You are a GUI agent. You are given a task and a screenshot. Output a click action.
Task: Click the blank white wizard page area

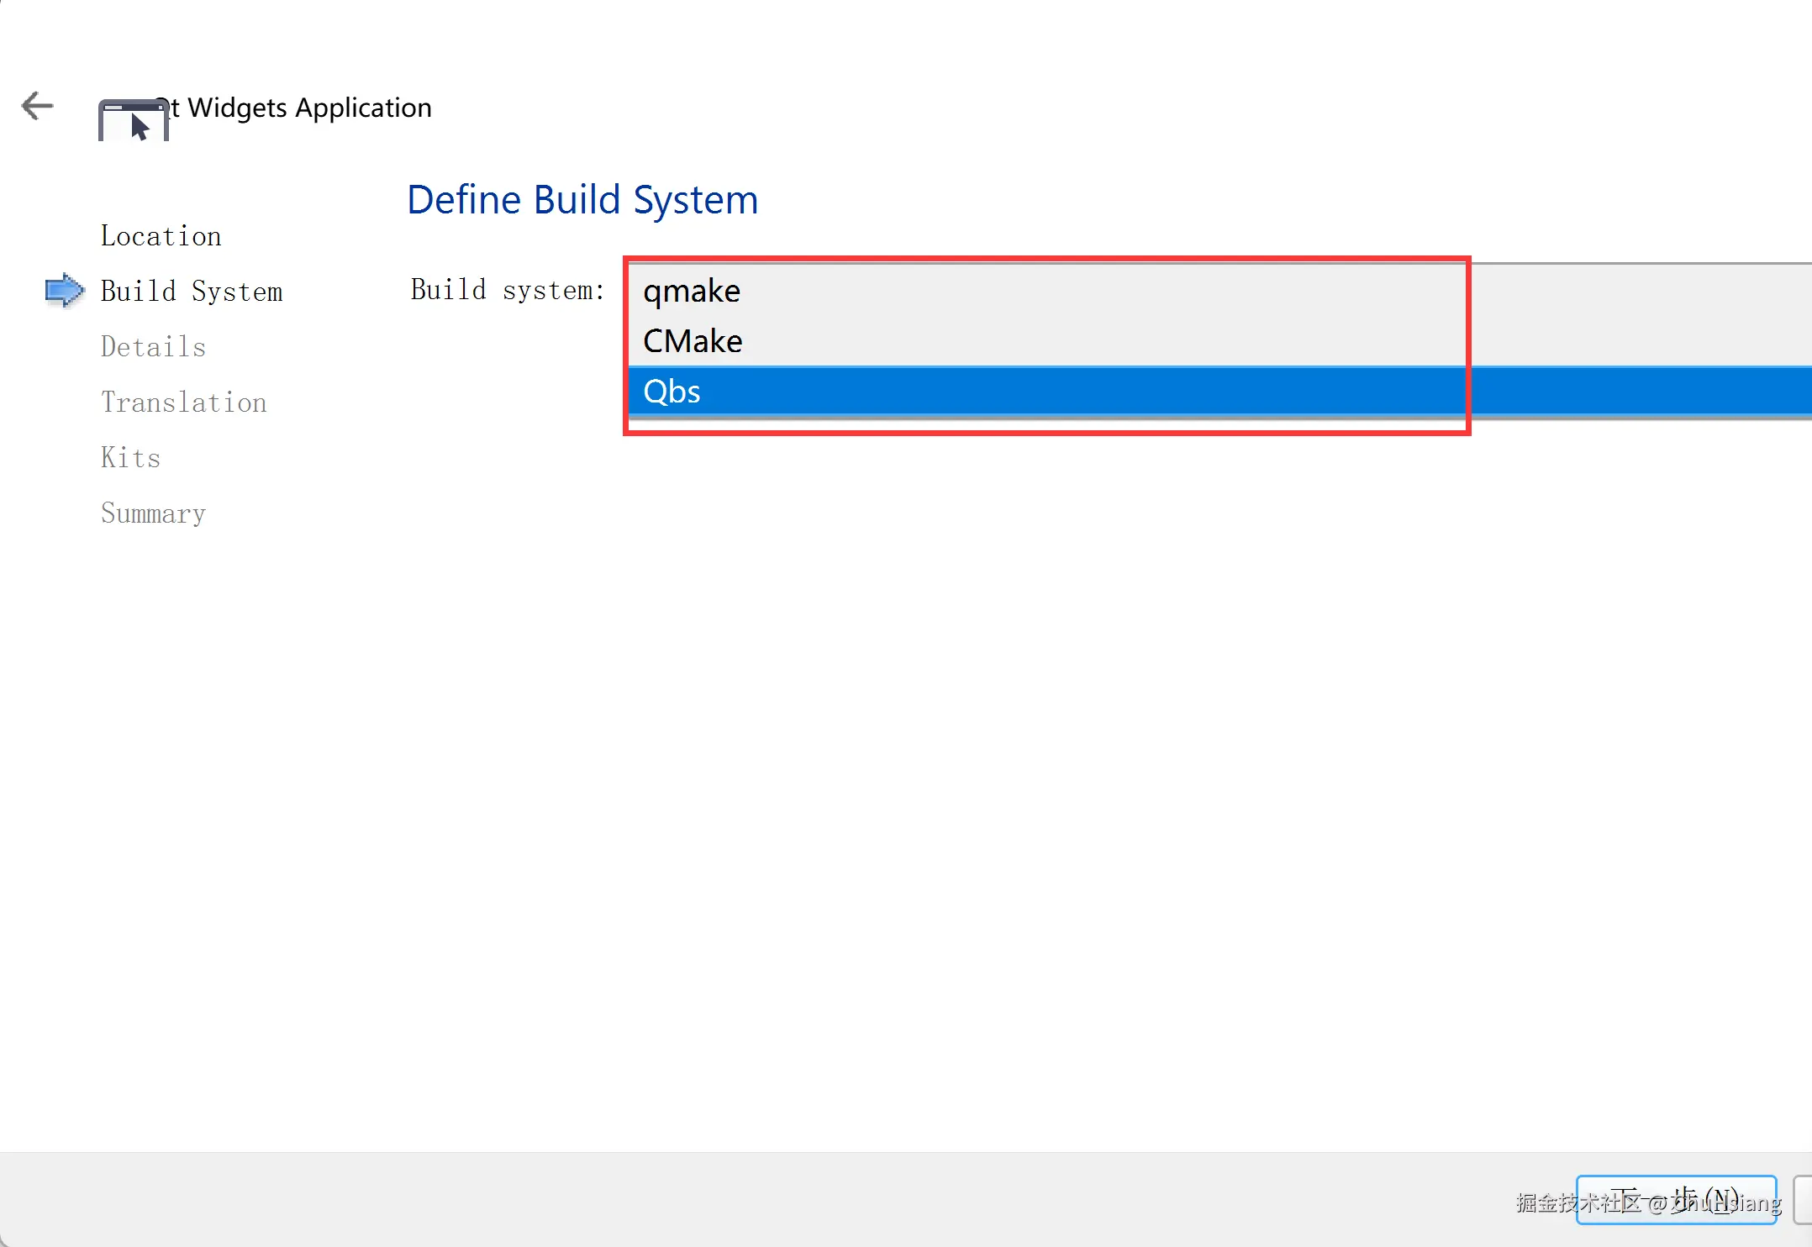1009,756
